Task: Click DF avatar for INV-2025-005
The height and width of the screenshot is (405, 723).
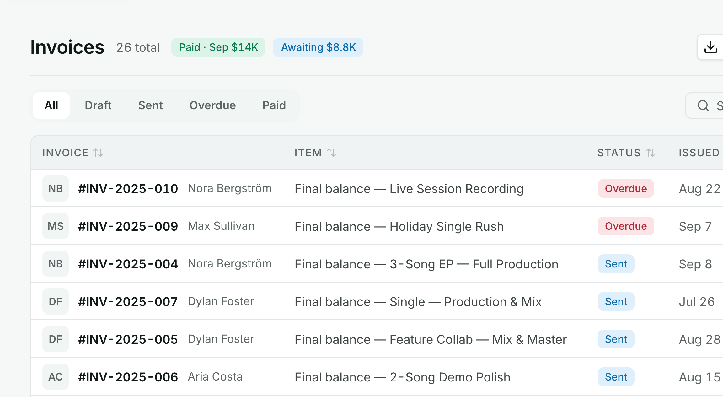Action: 56,339
